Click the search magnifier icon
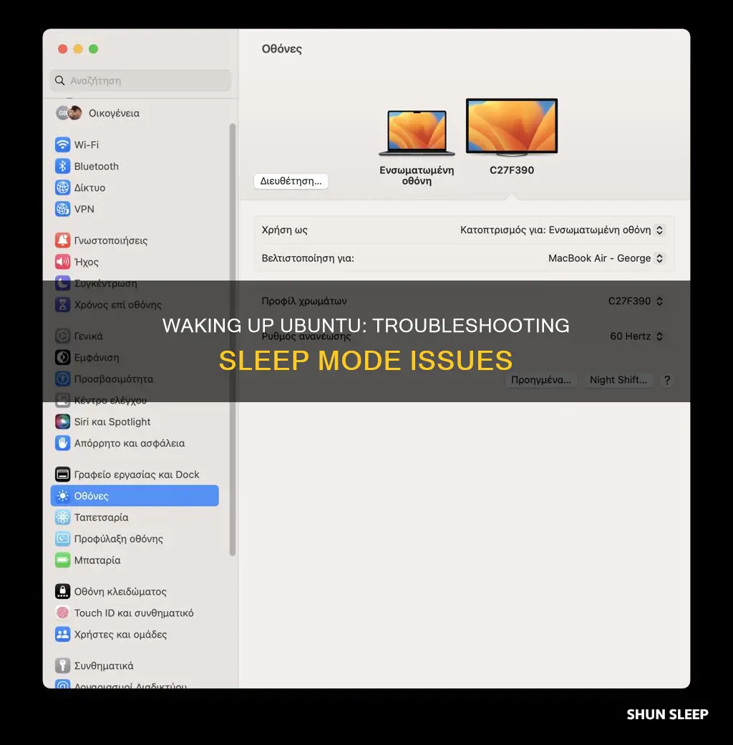Screen dimensions: 733x745 [60, 80]
